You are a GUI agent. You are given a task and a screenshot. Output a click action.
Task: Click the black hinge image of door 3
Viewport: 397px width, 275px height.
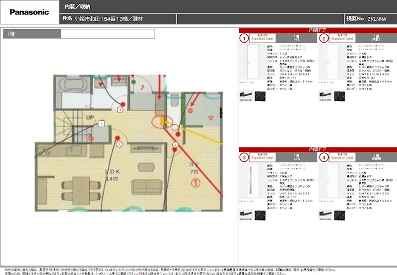[x=260, y=215]
